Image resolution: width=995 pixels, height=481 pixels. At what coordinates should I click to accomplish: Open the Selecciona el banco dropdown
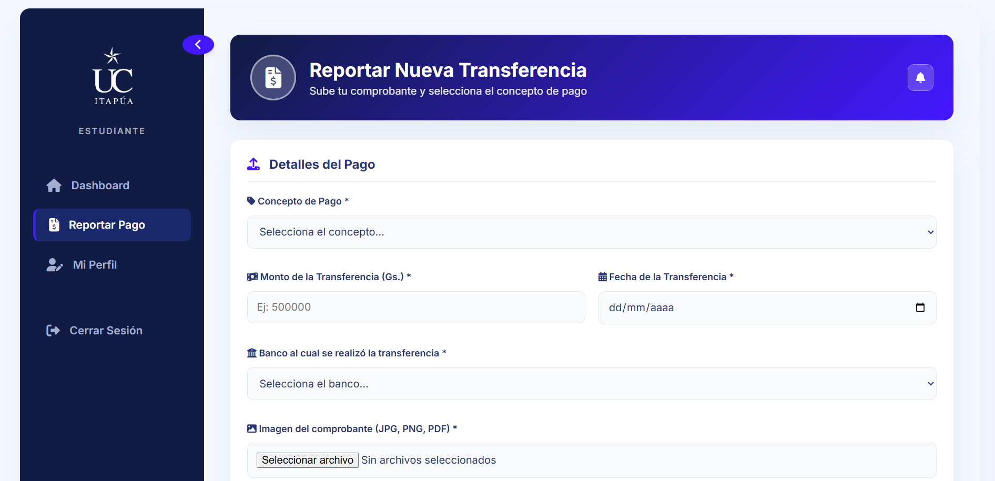pos(591,383)
